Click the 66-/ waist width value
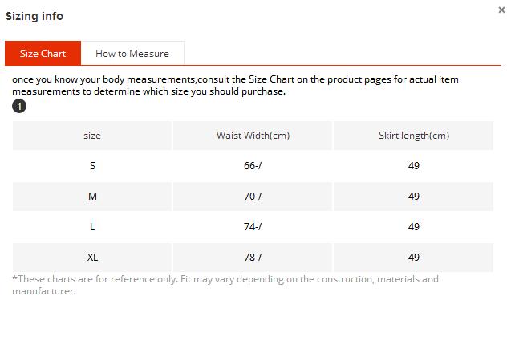The image size is (507, 337). pyautogui.click(x=253, y=166)
